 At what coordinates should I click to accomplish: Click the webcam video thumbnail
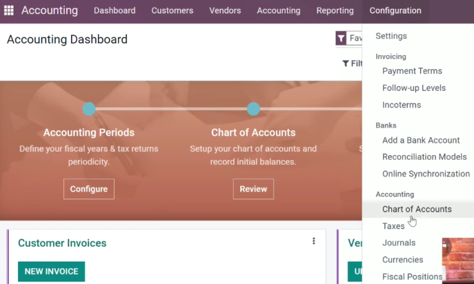point(458,261)
